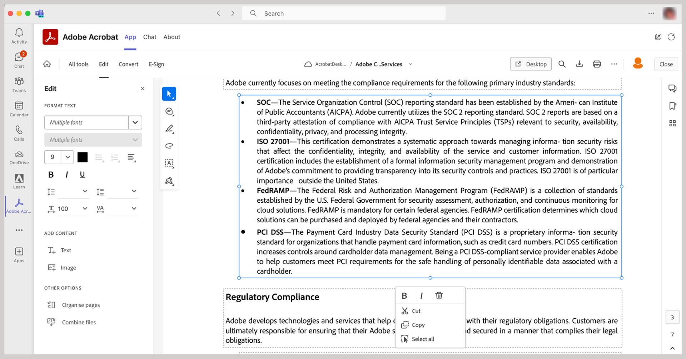Search inside the document
The image size is (686, 359).
(562, 64)
